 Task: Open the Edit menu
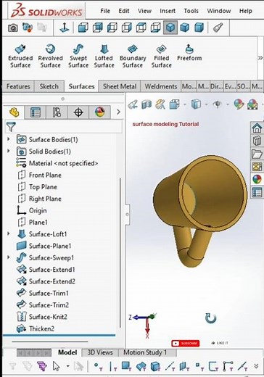pyautogui.click(x=124, y=11)
